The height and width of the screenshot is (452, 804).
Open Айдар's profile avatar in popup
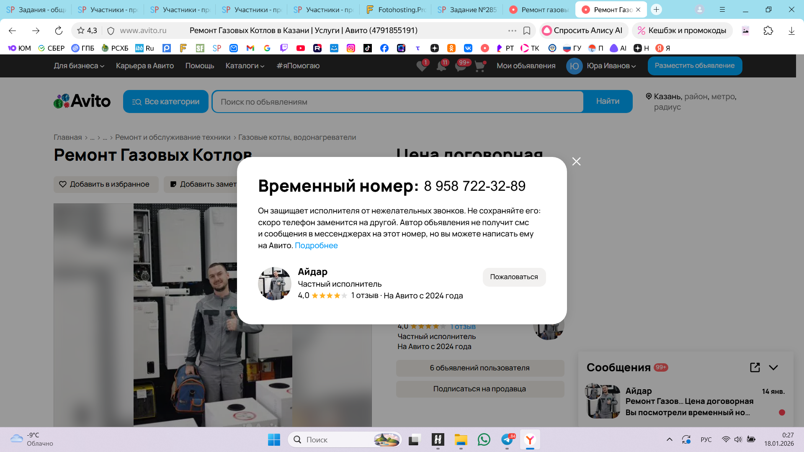(274, 284)
